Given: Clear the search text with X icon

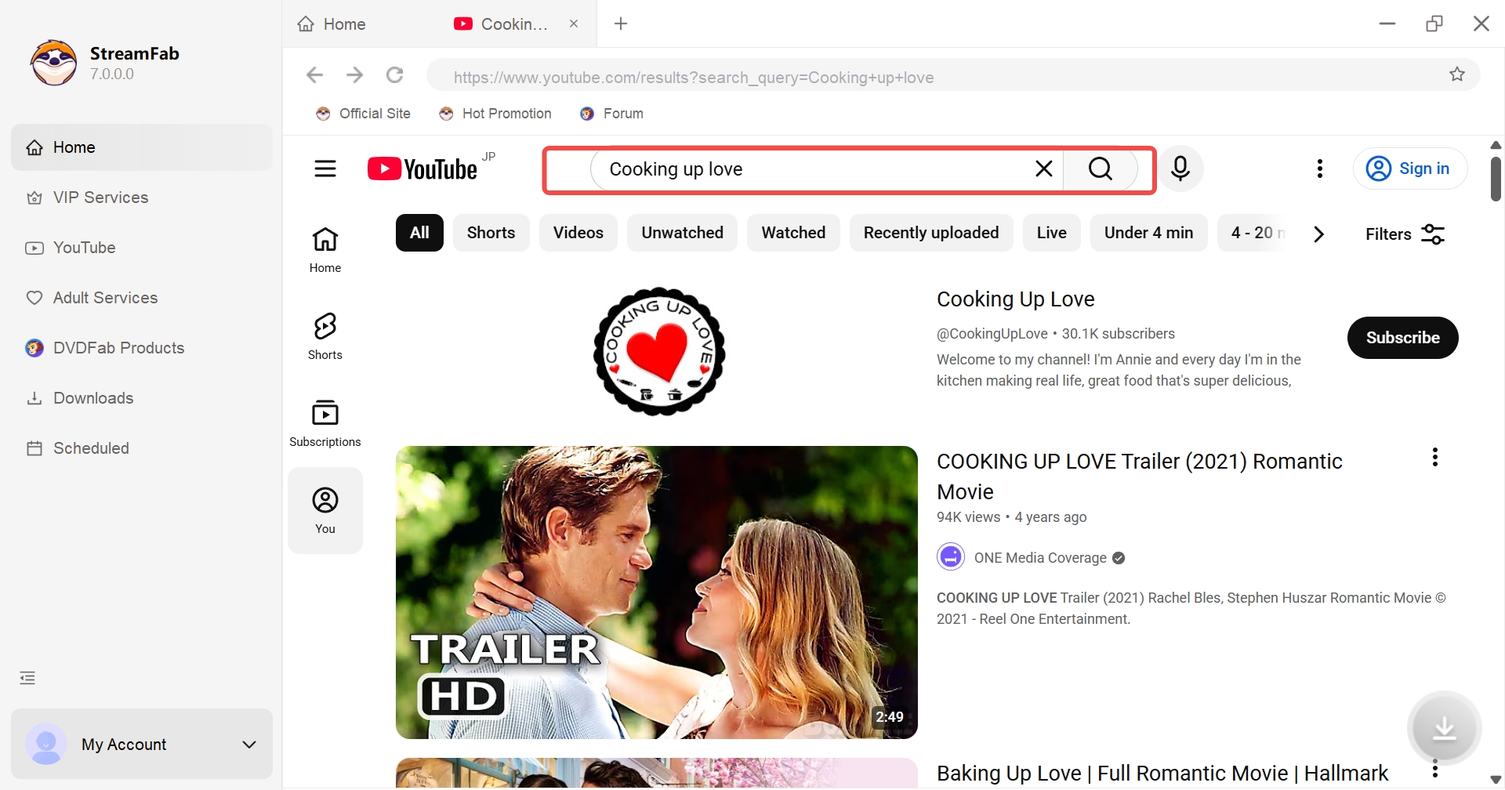Looking at the screenshot, I should point(1043,169).
